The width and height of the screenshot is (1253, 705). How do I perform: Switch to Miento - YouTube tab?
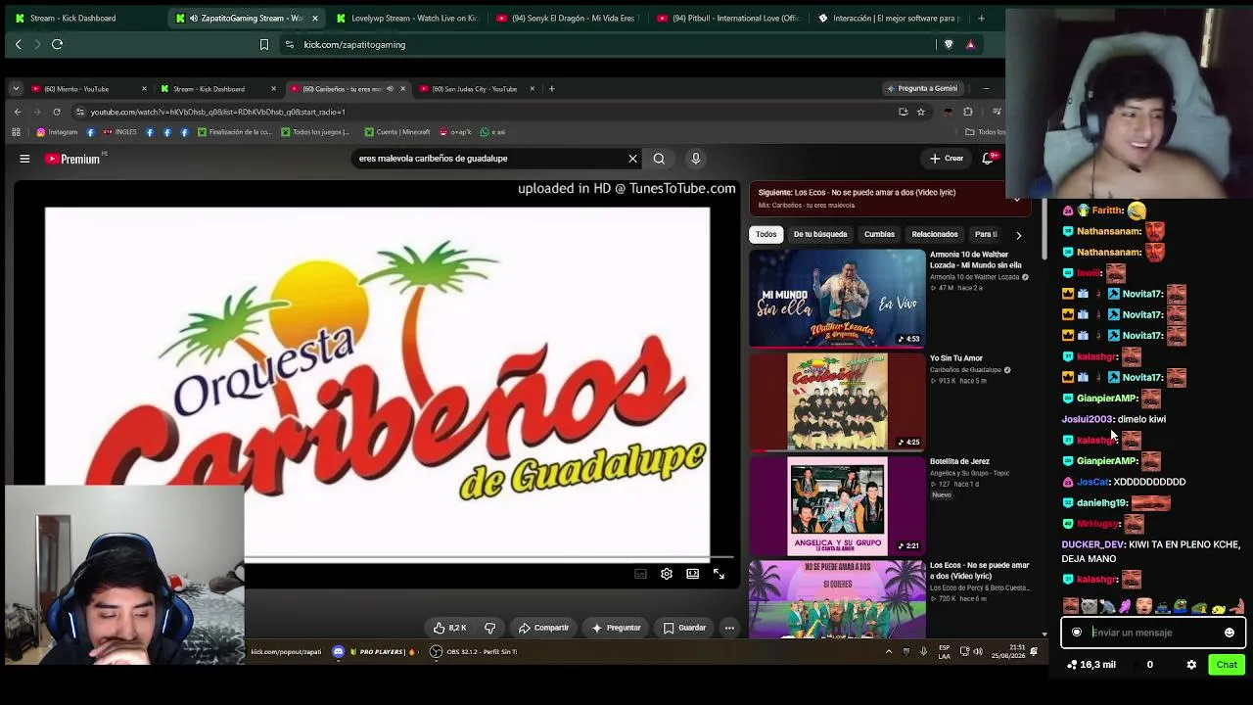[x=88, y=89]
